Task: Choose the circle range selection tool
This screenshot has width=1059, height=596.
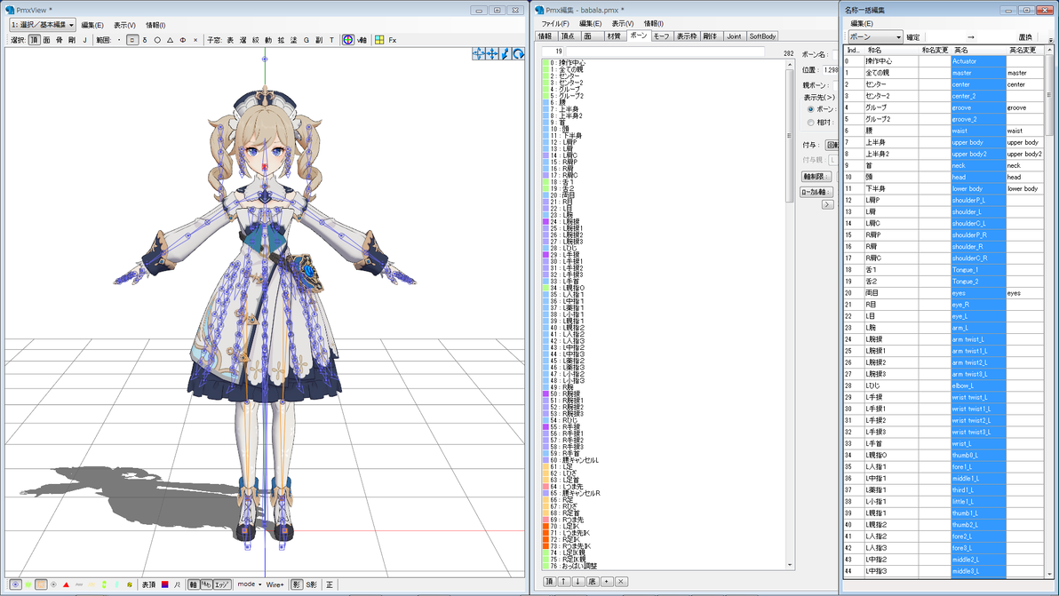Action: click(x=157, y=41)
